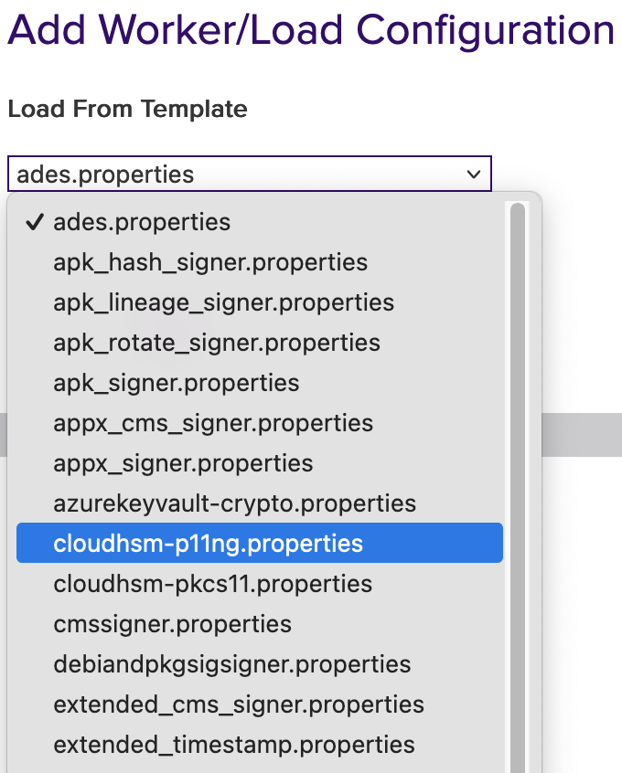This screenshot has width=622, height=773.
Task: Click the Add Worker/Load Configuration heading
Action: 311,30
